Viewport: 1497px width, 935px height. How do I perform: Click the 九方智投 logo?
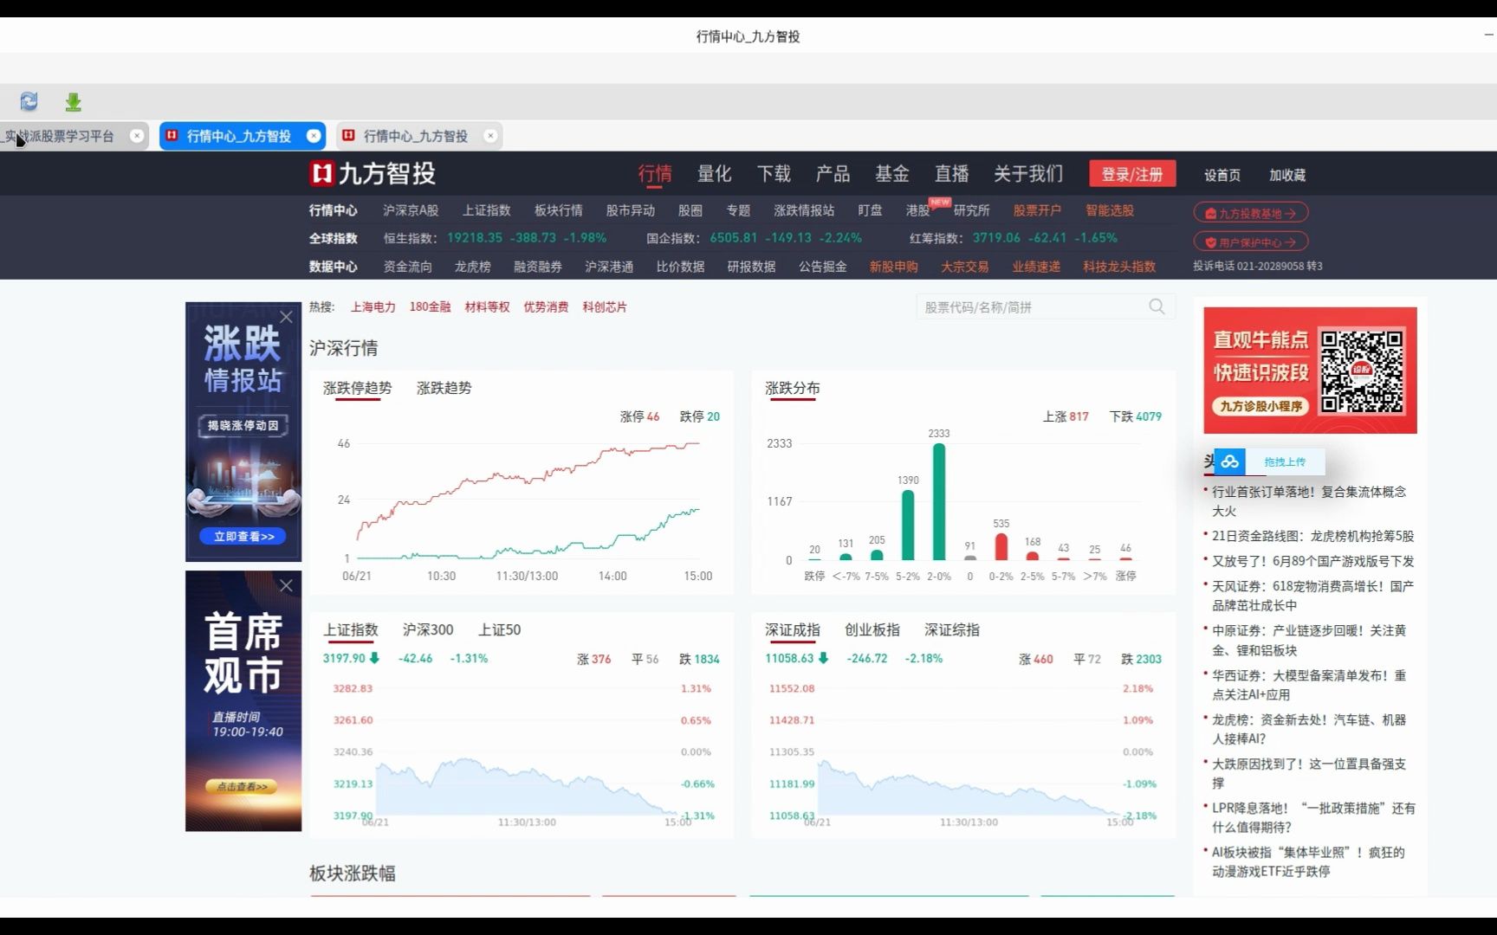[x=371, y=173]
